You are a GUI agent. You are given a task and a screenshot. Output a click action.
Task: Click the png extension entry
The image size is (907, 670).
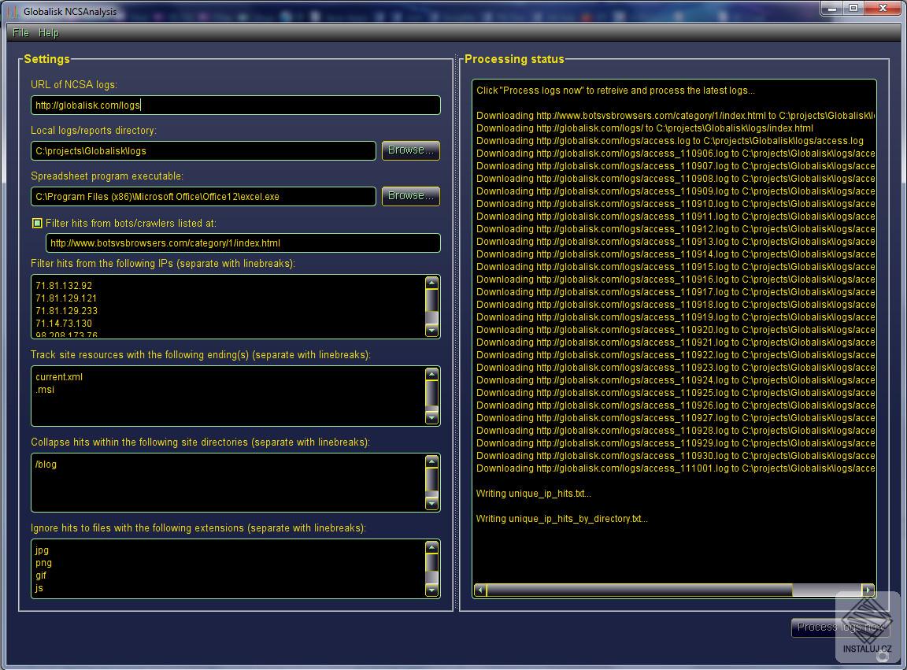pyautogui.click(x=43, y=563)
